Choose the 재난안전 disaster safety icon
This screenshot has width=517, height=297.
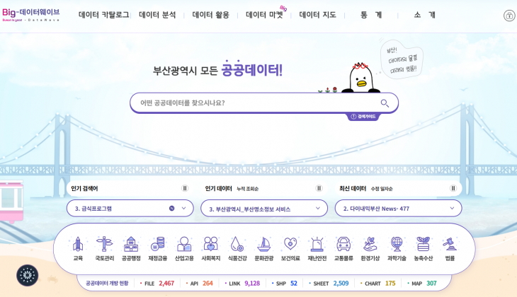(317, 245)
